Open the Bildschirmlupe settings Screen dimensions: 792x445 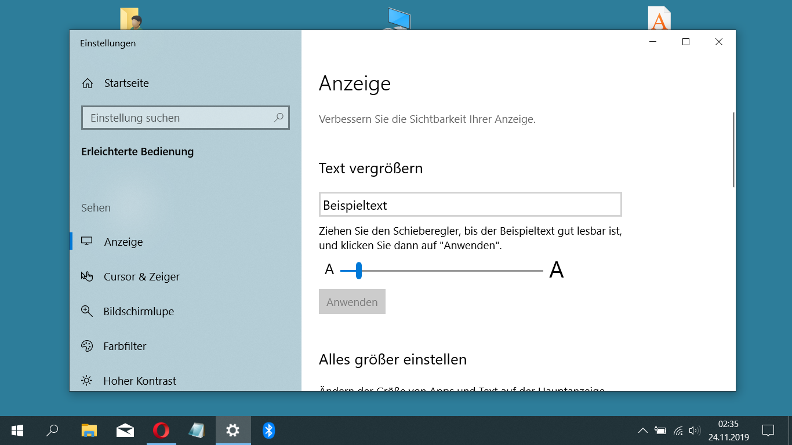click(138, 311)
